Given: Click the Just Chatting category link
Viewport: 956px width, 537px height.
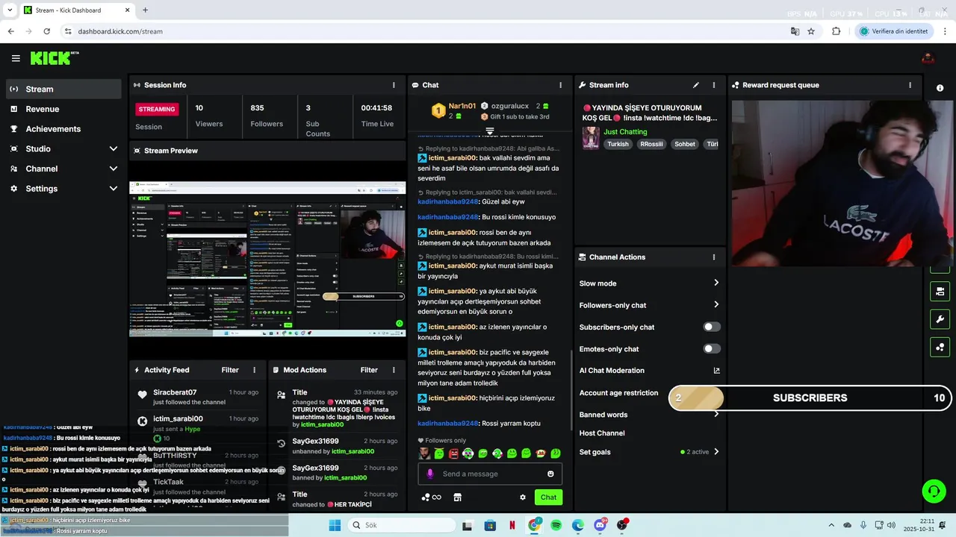Looking at the screenshot, I should click(x=625, y=131).
